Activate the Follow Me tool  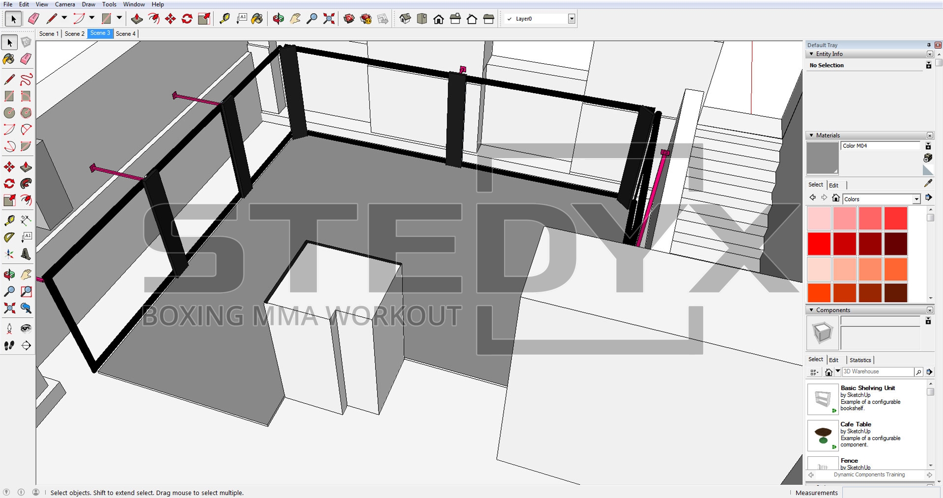coord(26,183)
